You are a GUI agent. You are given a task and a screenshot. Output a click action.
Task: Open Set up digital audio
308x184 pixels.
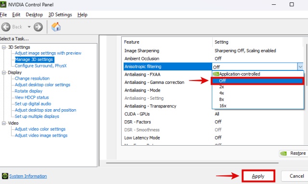[x=33, y=103]
